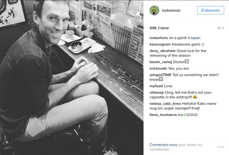The width and height of the screenshot is (229, 155).
Task: Click the scream emoji in ottawop's comment
Action: click(195, 97)
